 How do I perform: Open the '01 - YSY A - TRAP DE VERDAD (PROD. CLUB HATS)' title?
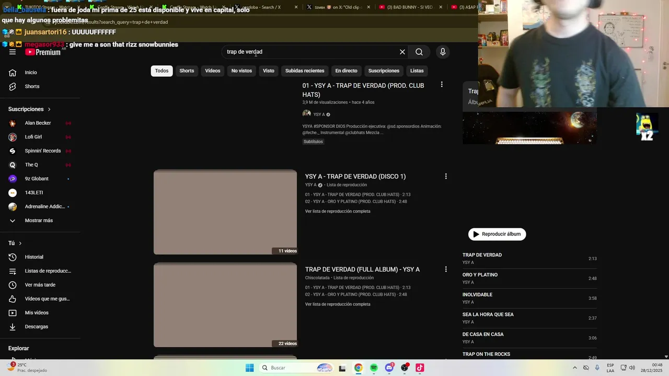pyautogui.click(x=363, y=90)
